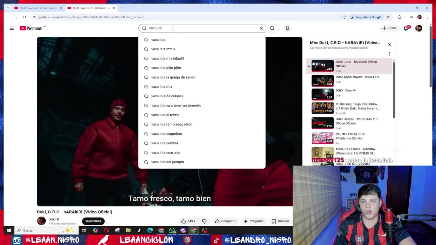
Task: Close the "Tumbando el Club" tab
Action: point(61,8)
